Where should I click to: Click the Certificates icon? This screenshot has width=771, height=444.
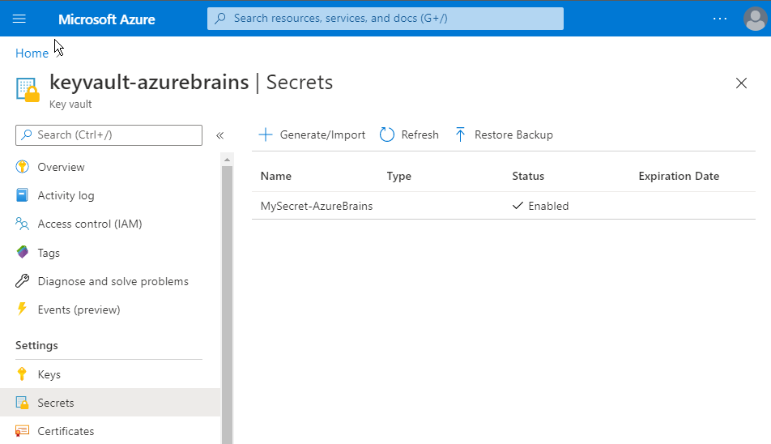click(x=22, y=431)
